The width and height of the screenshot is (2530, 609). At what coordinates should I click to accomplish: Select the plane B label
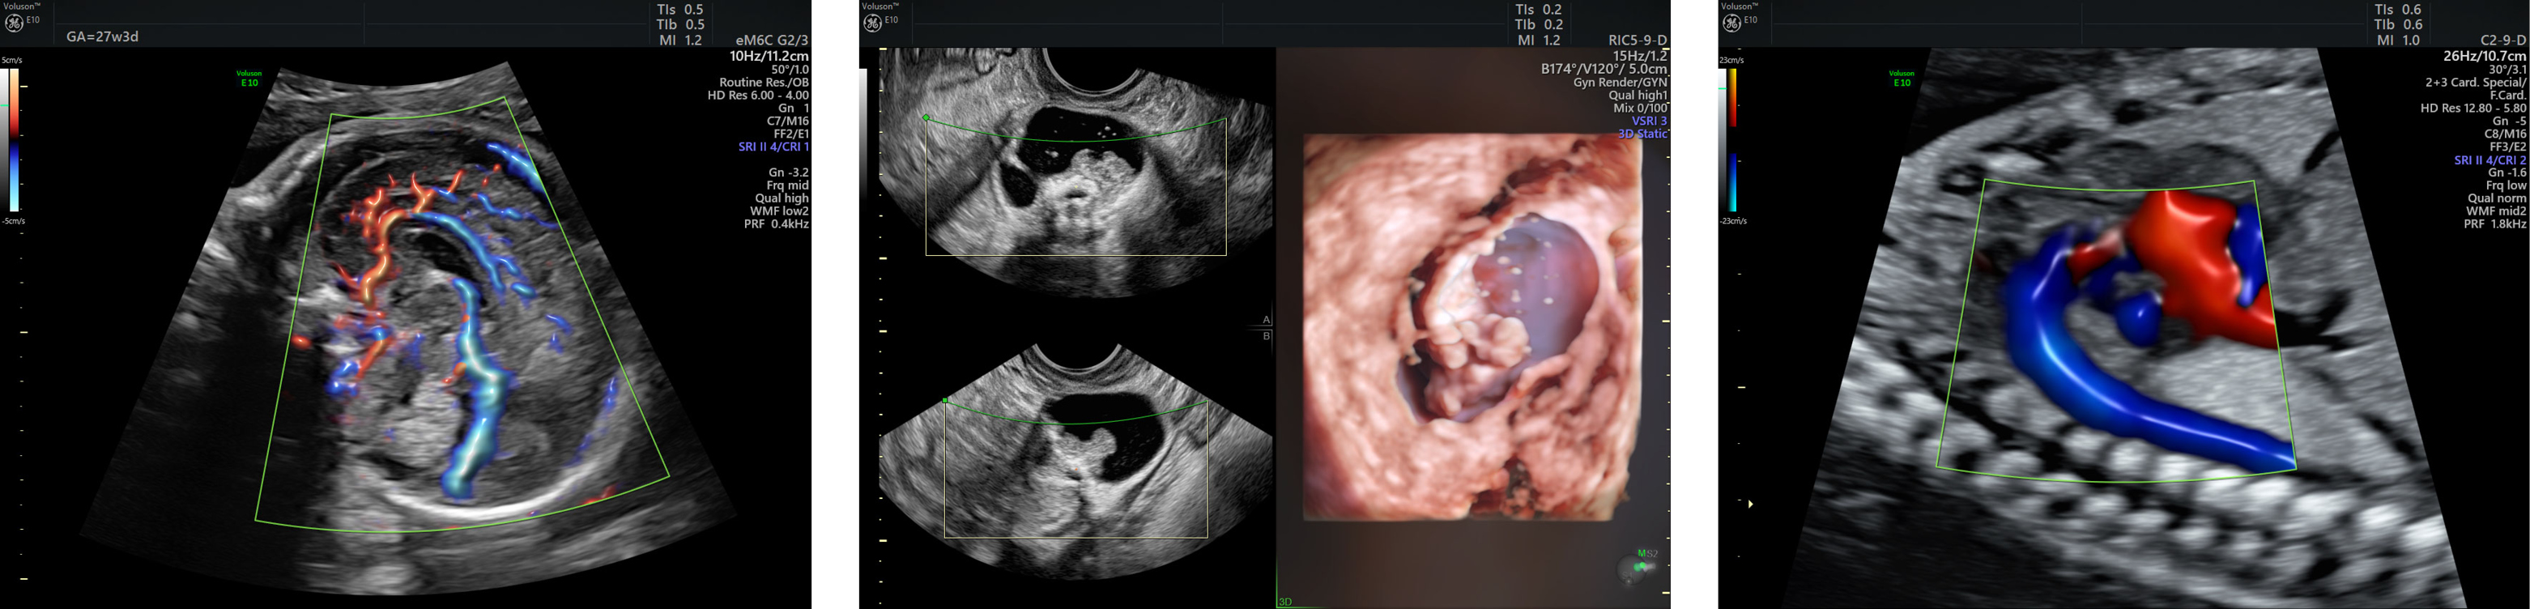pos(1266,336)
